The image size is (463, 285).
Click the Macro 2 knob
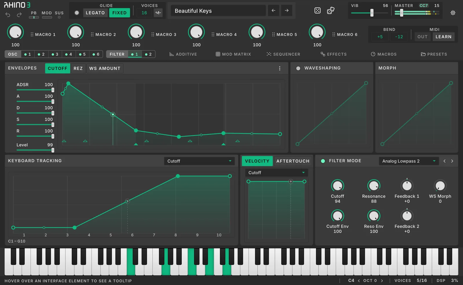pos(76,32)
